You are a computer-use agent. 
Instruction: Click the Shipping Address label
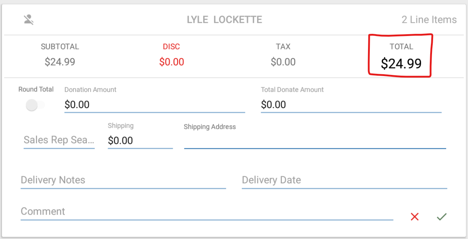click(210, 127)
